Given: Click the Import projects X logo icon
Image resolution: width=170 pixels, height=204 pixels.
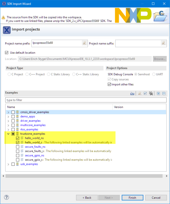Looking at the screenshot, I should pos(7,30).
